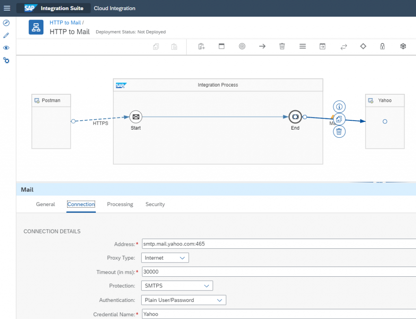Select the Integration Process pool header
The height and width of the screenshot is (319, 416).
click(218, 85)
